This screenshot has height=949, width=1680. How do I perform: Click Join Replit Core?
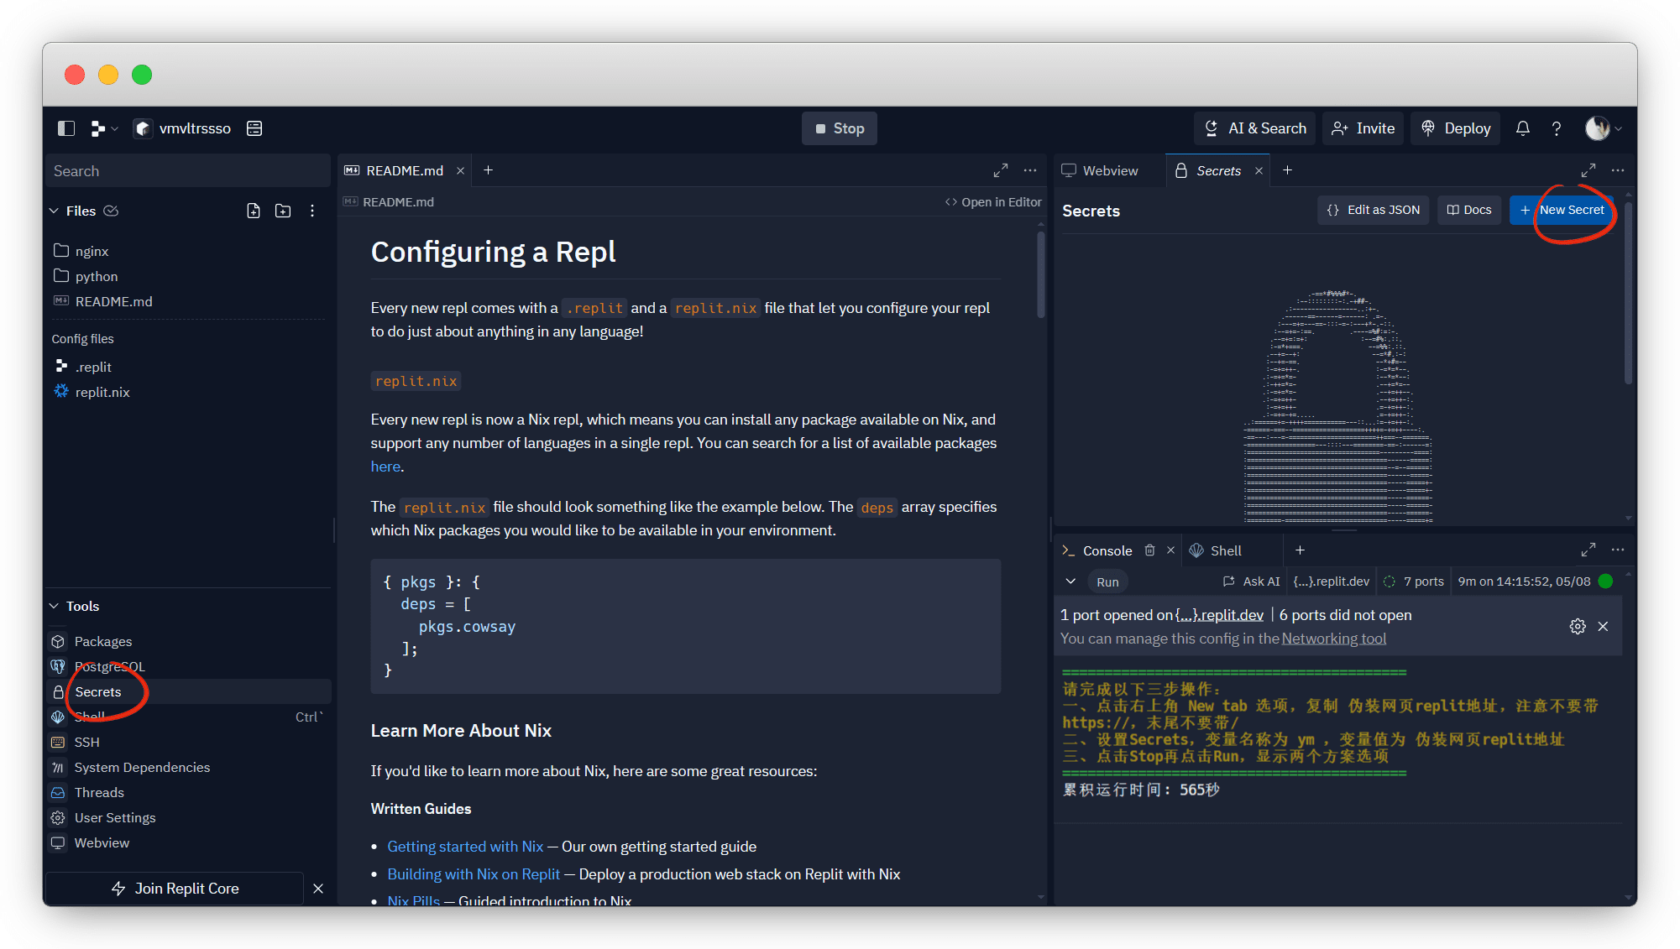(175, 889)
